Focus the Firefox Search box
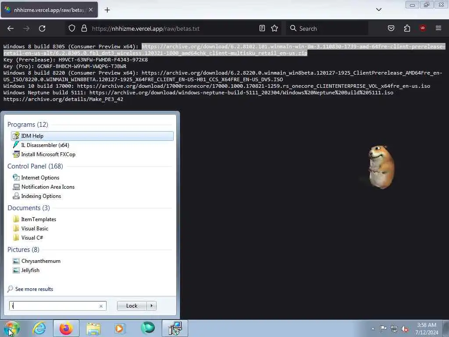Screen dimensions: 449x337 pyautogui.click(x=327, y=29)
